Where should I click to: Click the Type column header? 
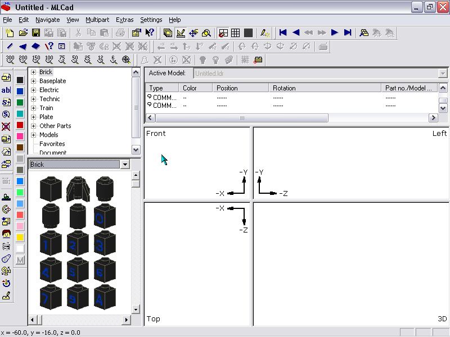[162, 88]
